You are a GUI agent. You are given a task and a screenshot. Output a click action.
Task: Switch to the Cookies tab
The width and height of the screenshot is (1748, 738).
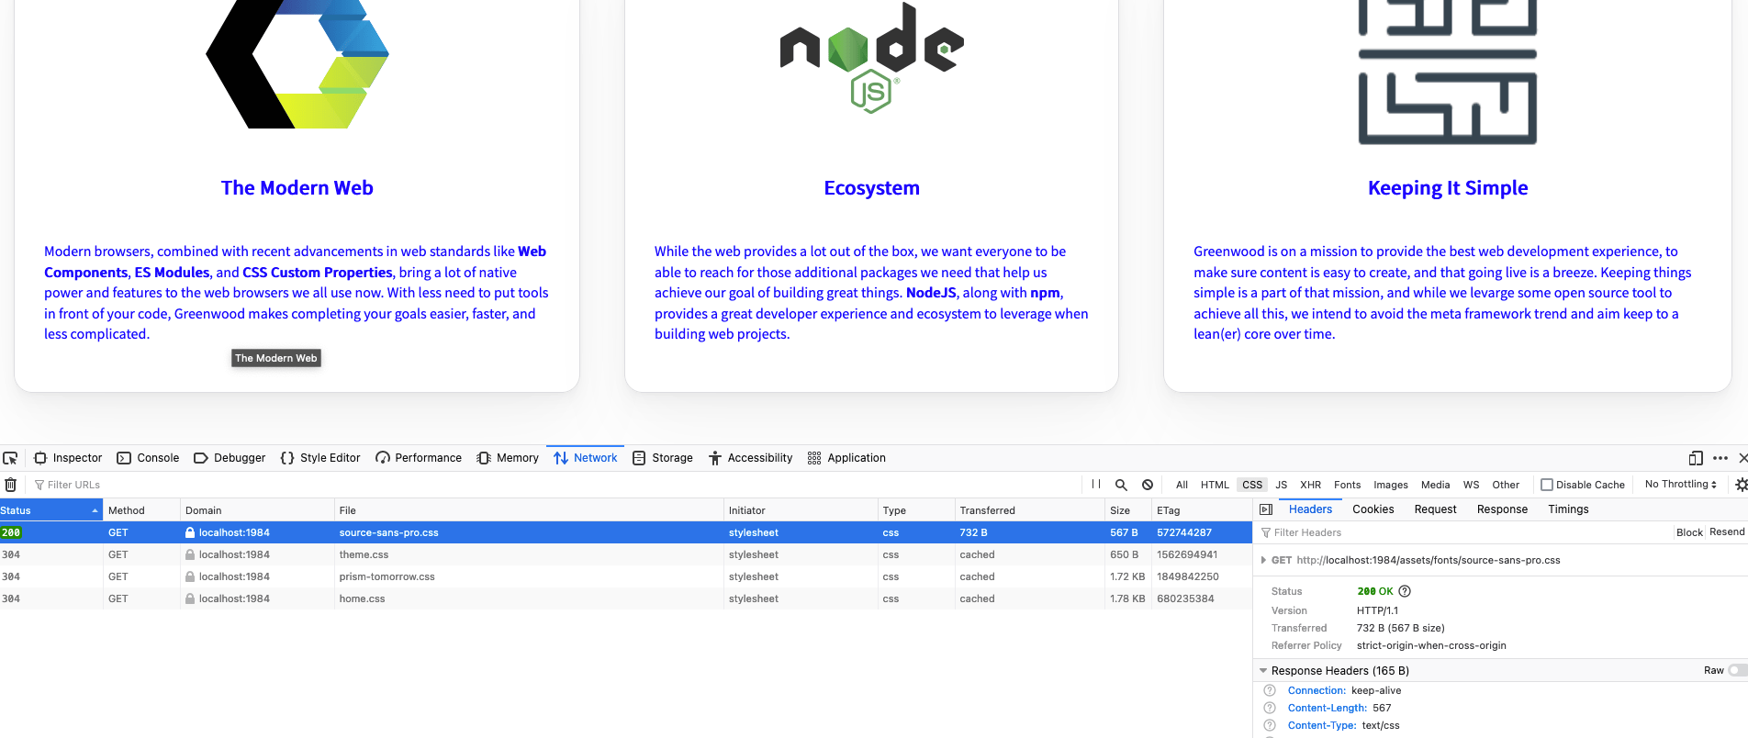tap(1373, 509)
